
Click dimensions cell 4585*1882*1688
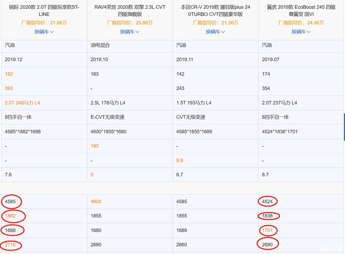click(x=23, y=132)
